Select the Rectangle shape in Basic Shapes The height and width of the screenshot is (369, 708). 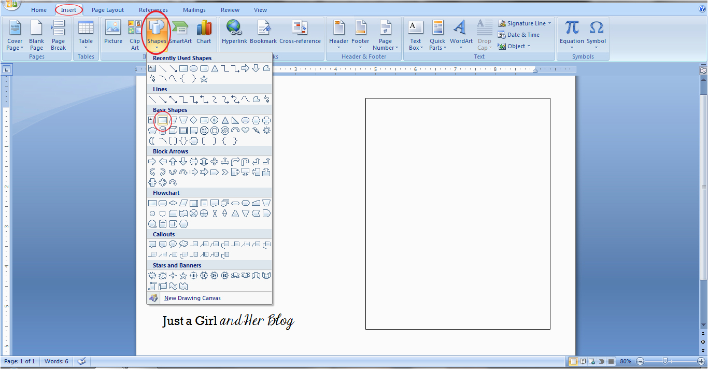(163, 120)
